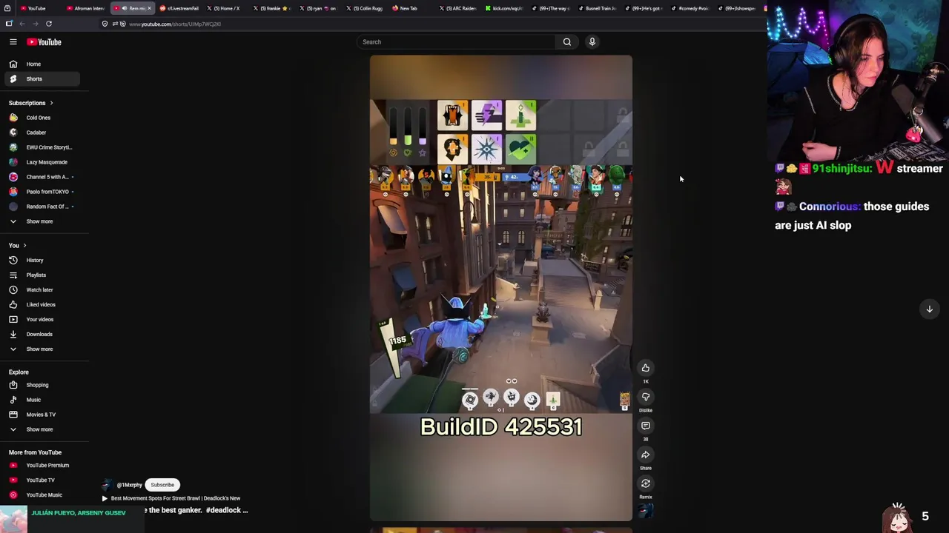This screenshot has height=533, width=949.
Task: Switch to the Afroman Interview tab
Action: (x=85, y=8)
